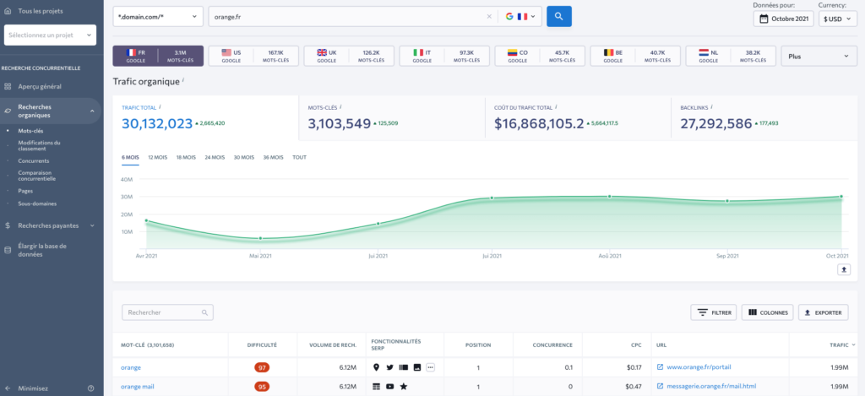Click the Minimisez left arrow icon
This screenshot has height=396, width=865.
click(7, 388)
